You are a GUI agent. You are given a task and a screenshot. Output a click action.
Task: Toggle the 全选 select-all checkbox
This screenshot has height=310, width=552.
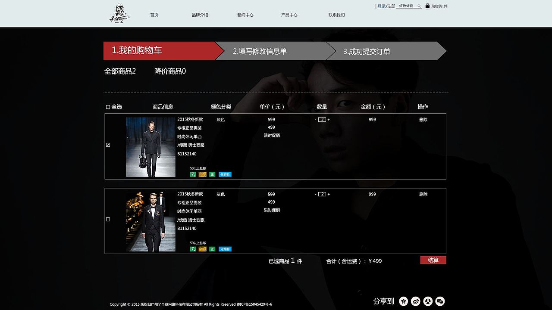coord(108,106)
